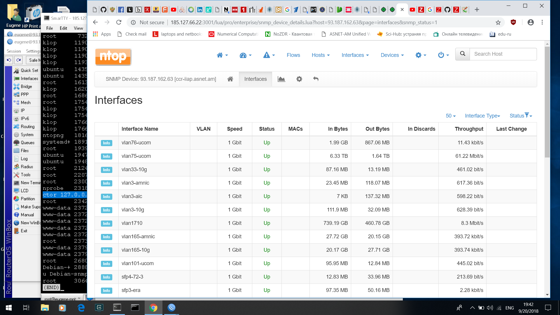
Task: Click the search magnifier icon
Action: [462, 54]
